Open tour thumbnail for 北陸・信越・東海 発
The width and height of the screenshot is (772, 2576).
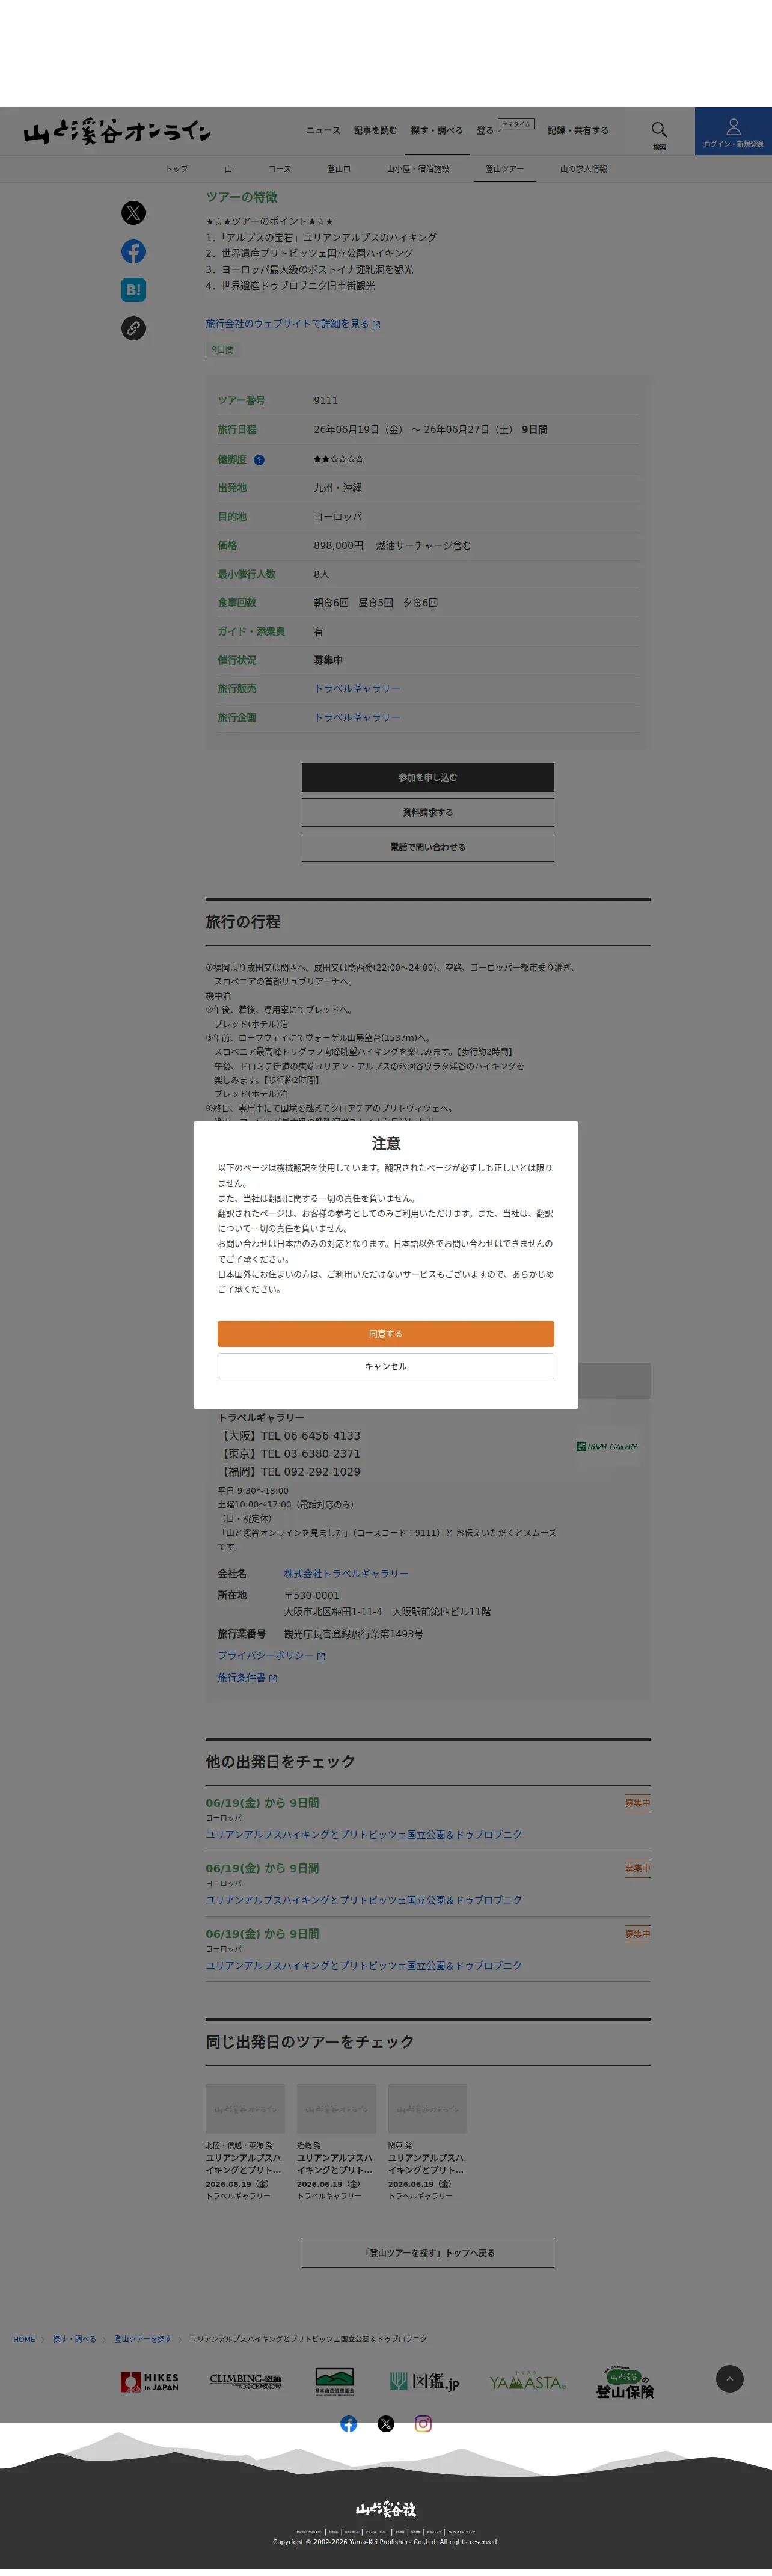(245, 2109)
